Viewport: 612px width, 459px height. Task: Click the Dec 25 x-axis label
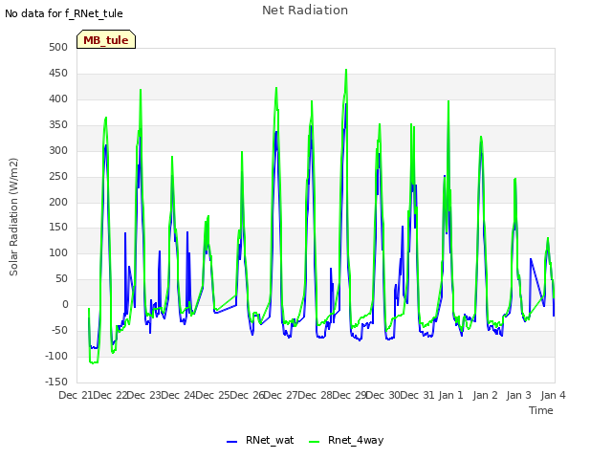(x=213, y=395)
